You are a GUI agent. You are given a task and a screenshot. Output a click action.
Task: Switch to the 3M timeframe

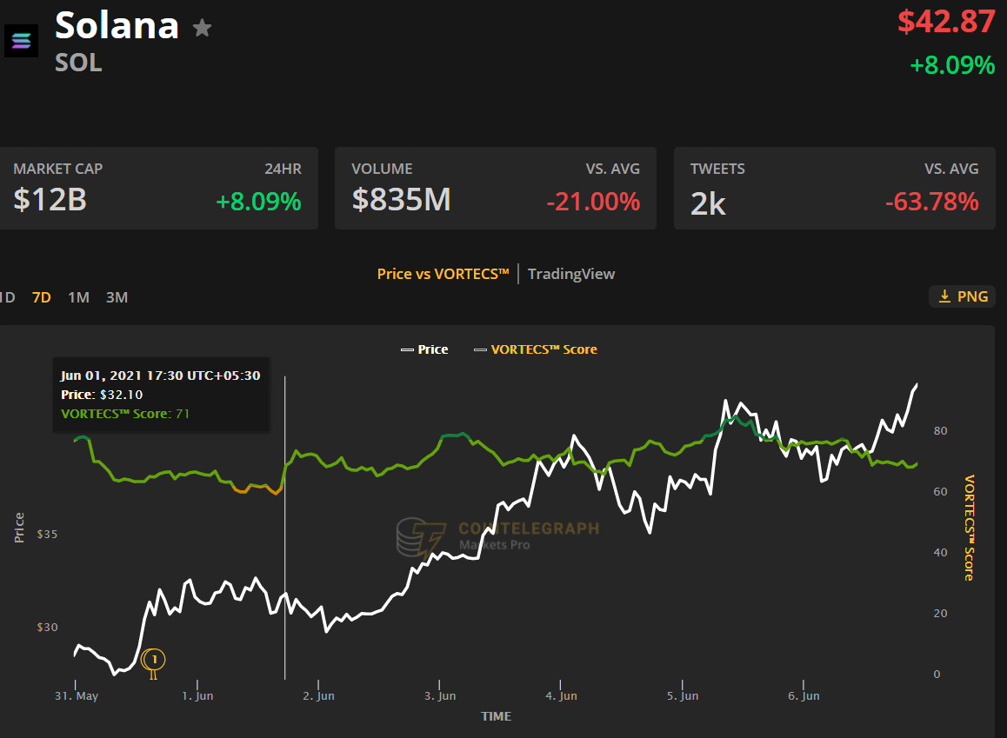click(116, 296)
